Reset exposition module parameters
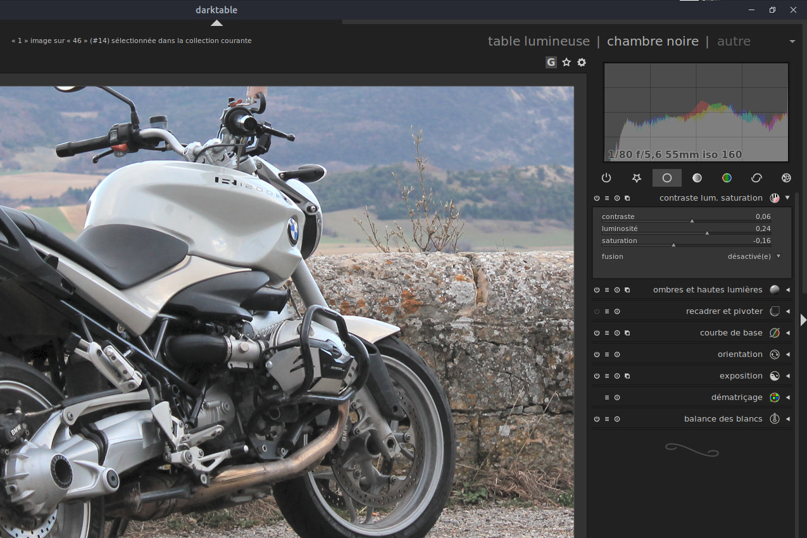807x538 pixels. 617,376
